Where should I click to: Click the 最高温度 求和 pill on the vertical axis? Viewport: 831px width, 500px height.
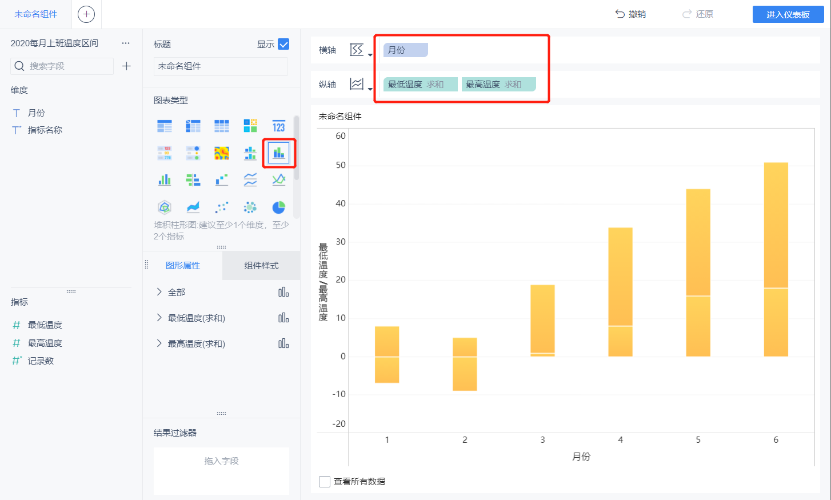[x=499, y=85]
